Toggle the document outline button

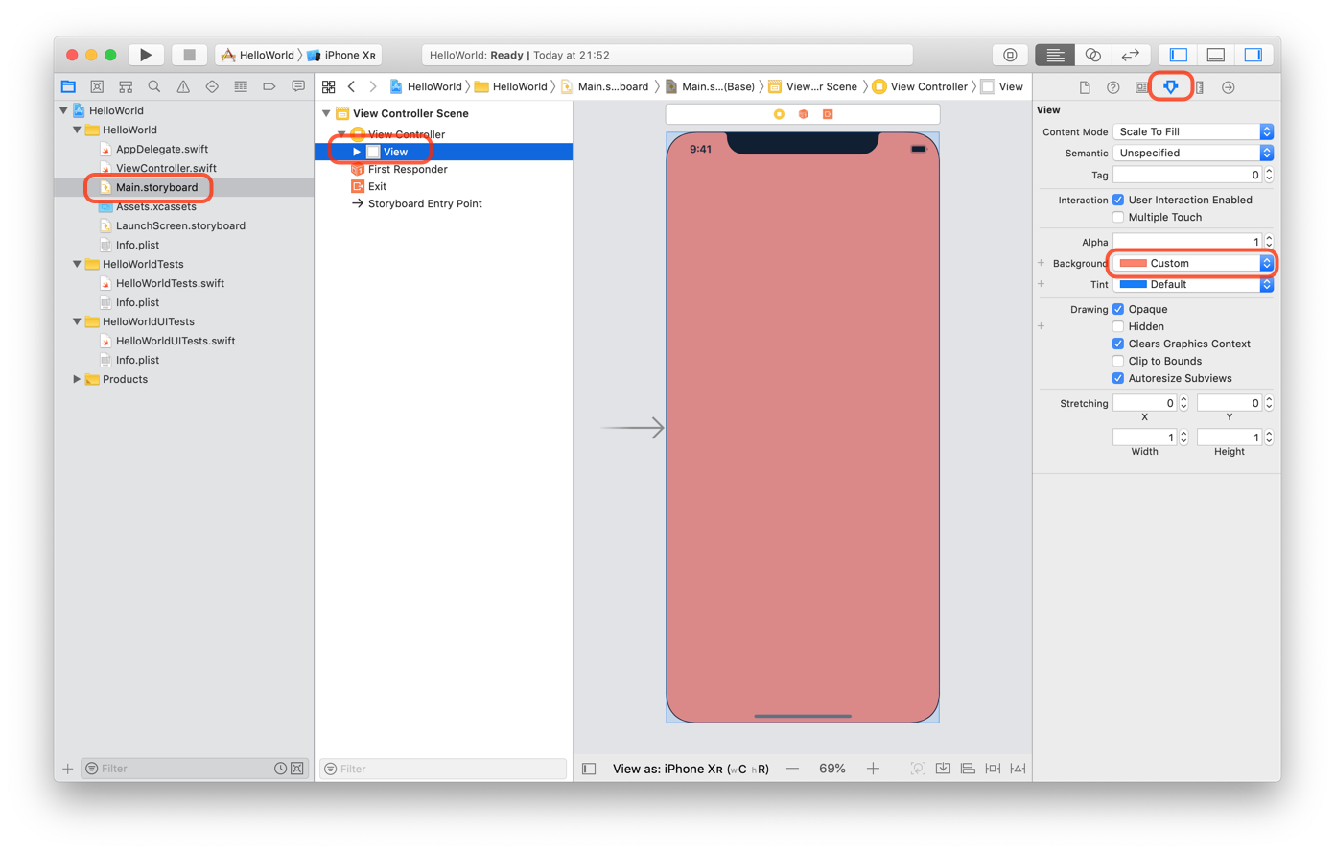coord(589,769)
